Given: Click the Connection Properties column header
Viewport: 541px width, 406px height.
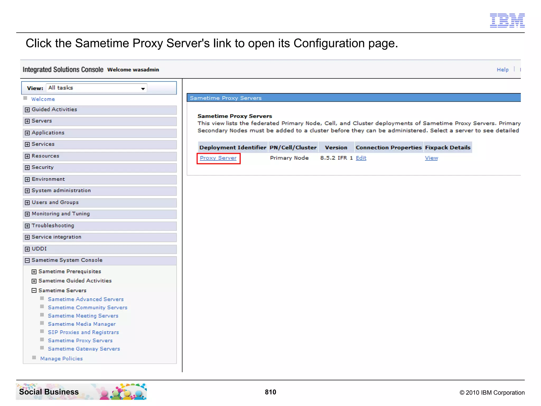Looking at the screenshot, I should [389, 147].
